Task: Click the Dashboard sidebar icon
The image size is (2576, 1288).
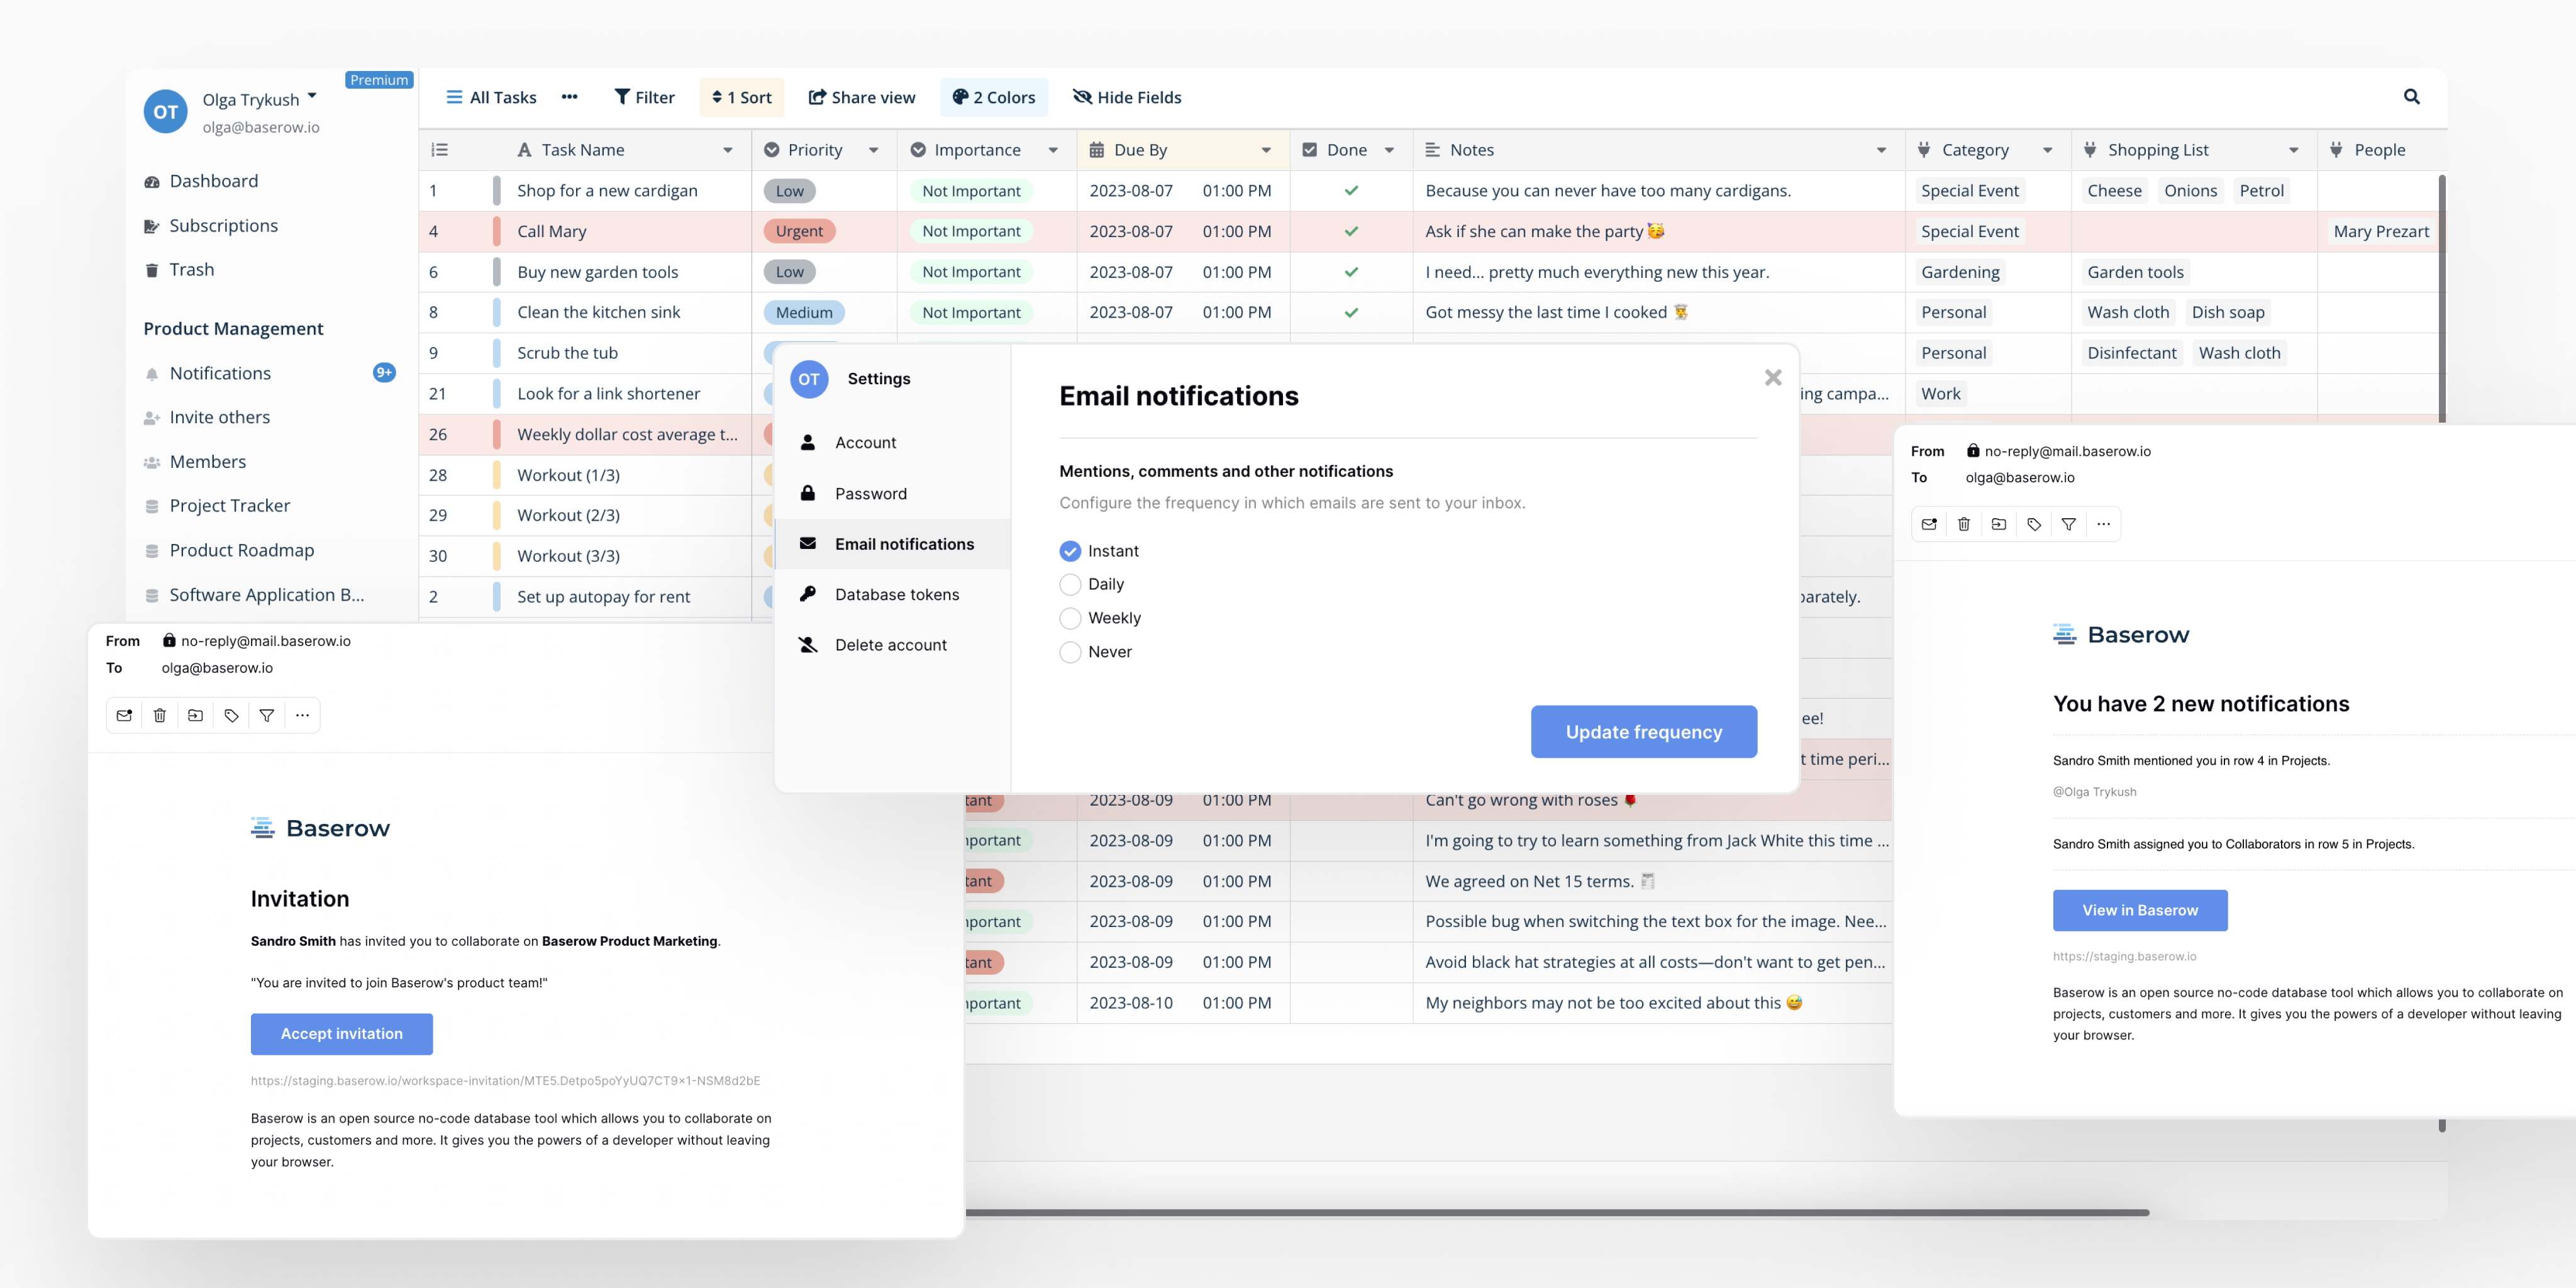Action: click(152, 182)
